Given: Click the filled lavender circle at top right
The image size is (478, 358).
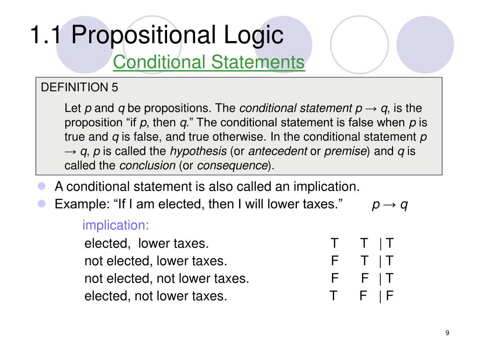Looking at the screenshot, I should (425, 45).
